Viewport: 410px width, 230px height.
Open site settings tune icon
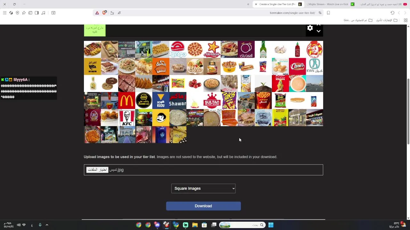[x=320, y=13]
